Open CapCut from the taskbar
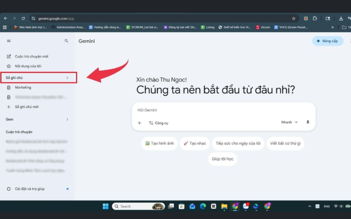This screenshot has width=351, height=219. [214, 206]
